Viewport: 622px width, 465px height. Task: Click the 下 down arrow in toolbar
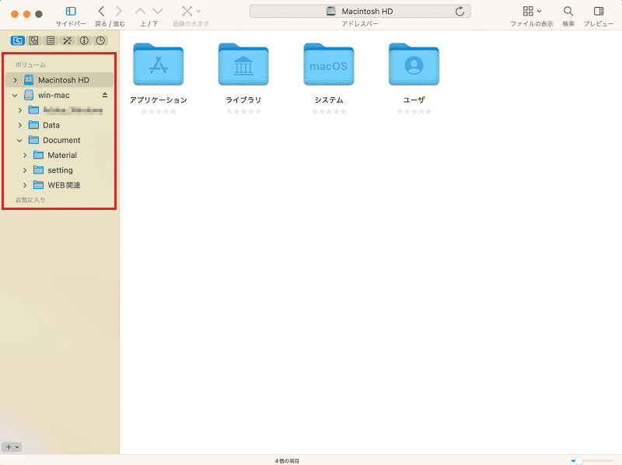(x=158, y=11)
